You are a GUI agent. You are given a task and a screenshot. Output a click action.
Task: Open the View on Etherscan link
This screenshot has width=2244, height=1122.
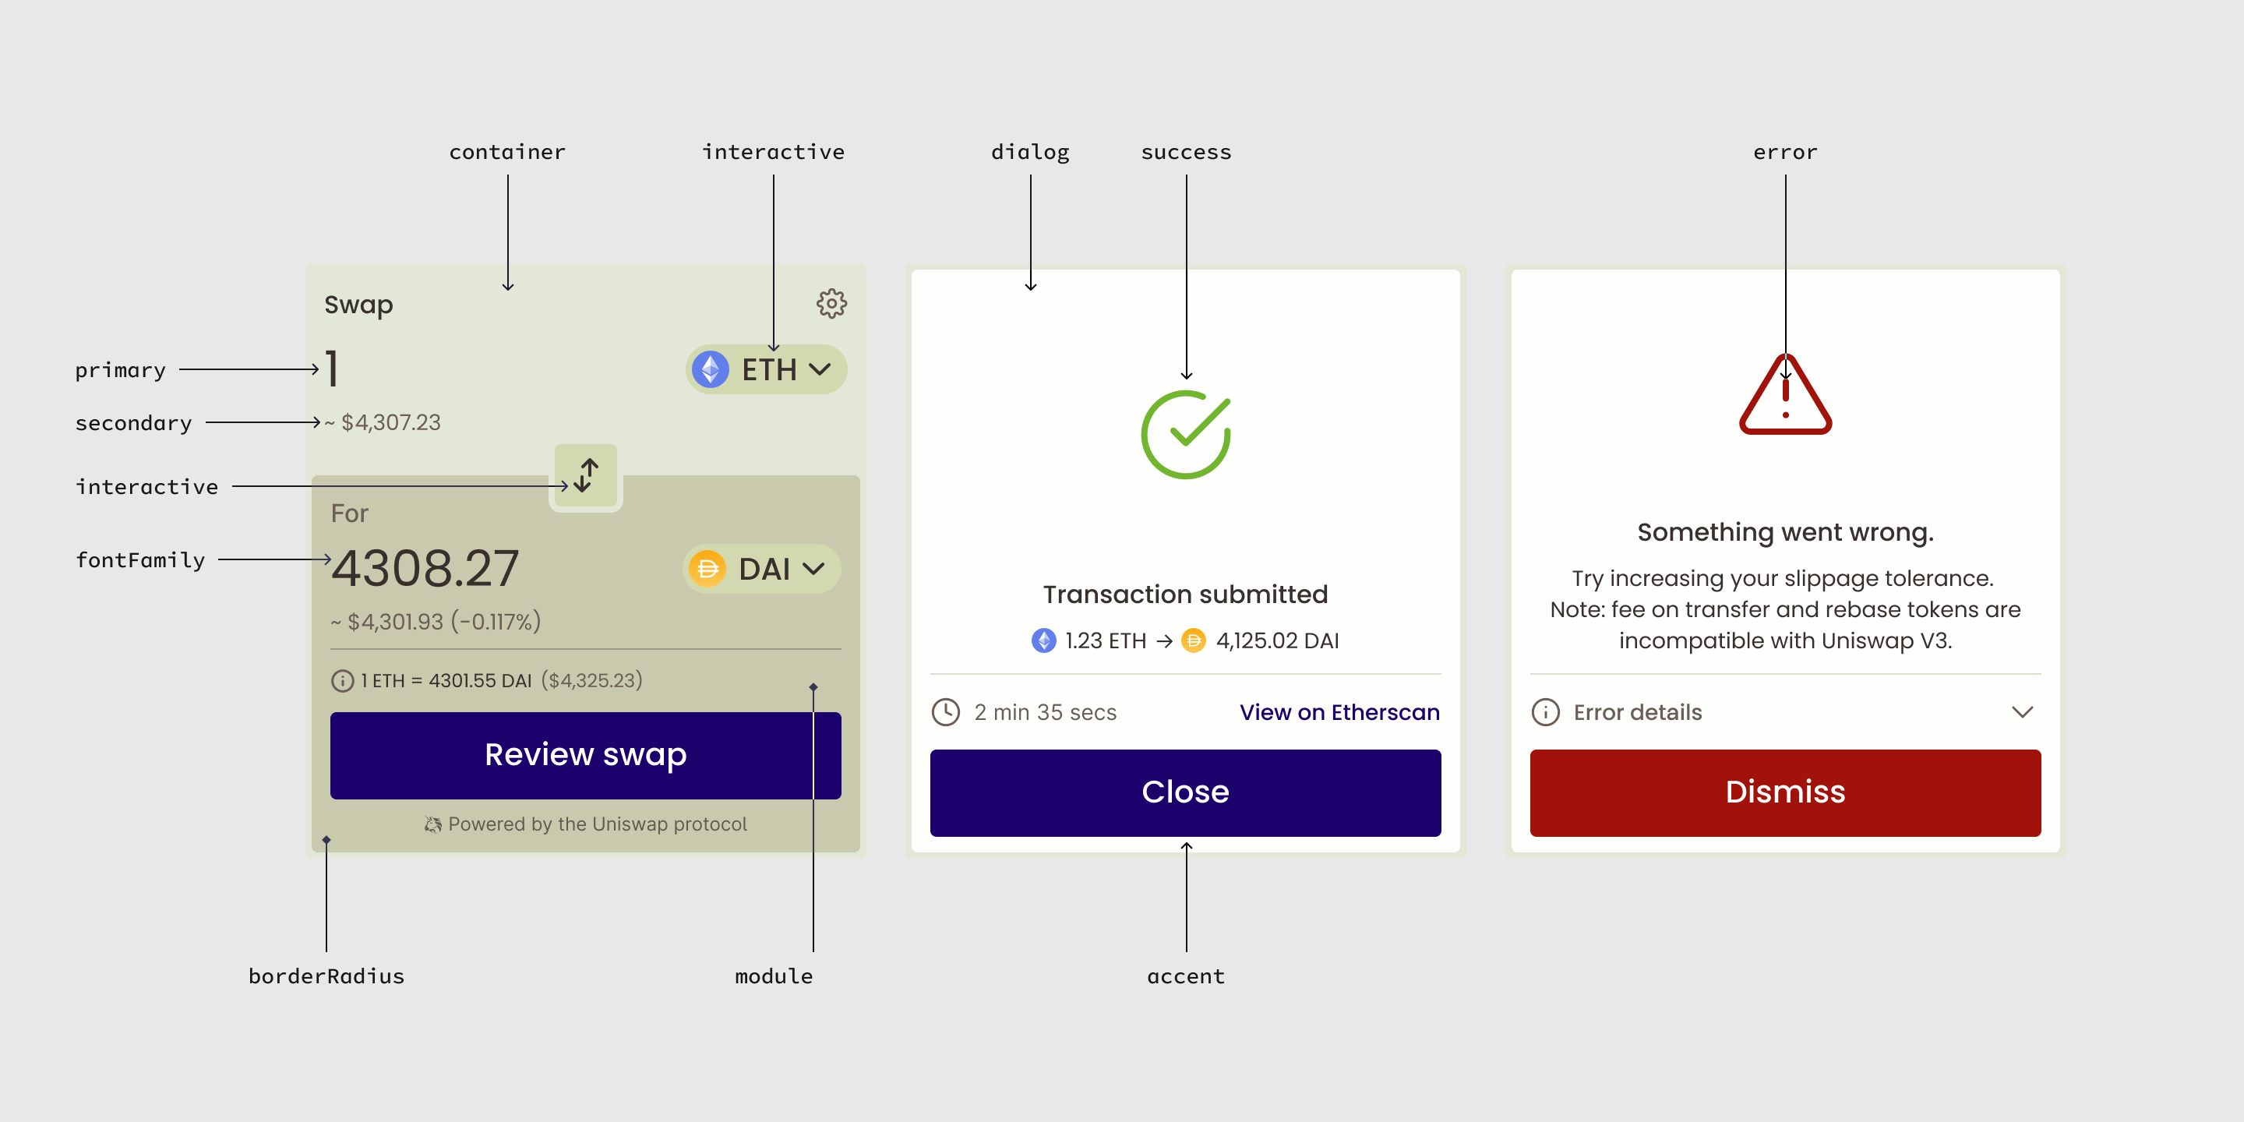click(x=1339, y=711)
